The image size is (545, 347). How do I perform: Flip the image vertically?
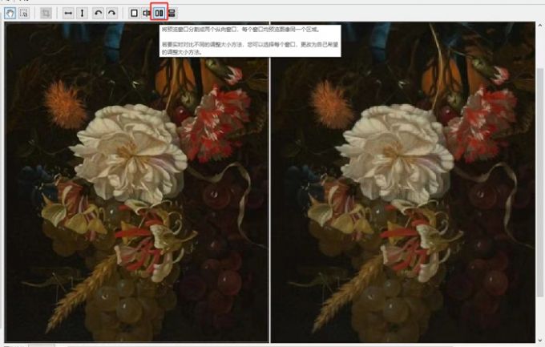coord(82,14)
